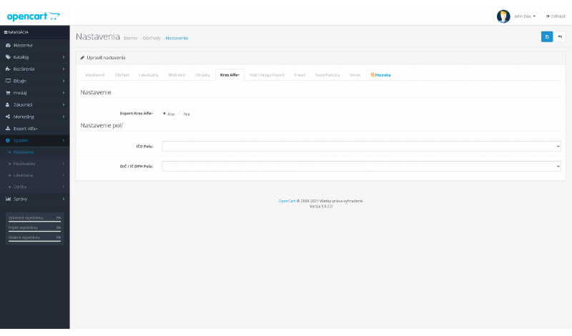This screenshot has height=336, width=572.
Task: Click the Nastavenia breadcrumb link
Action: click(177, 38)
